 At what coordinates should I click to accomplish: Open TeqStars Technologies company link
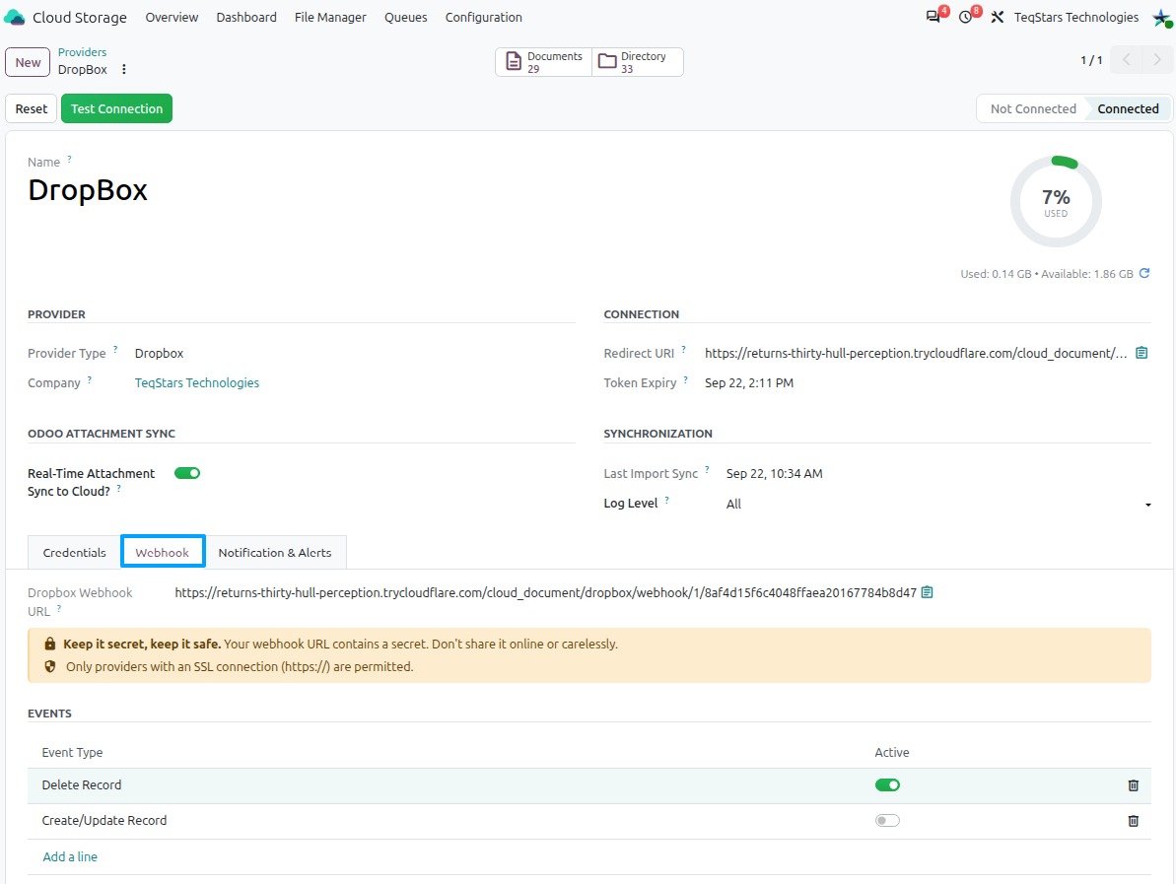pyautogui.click(x=197, y=382)
